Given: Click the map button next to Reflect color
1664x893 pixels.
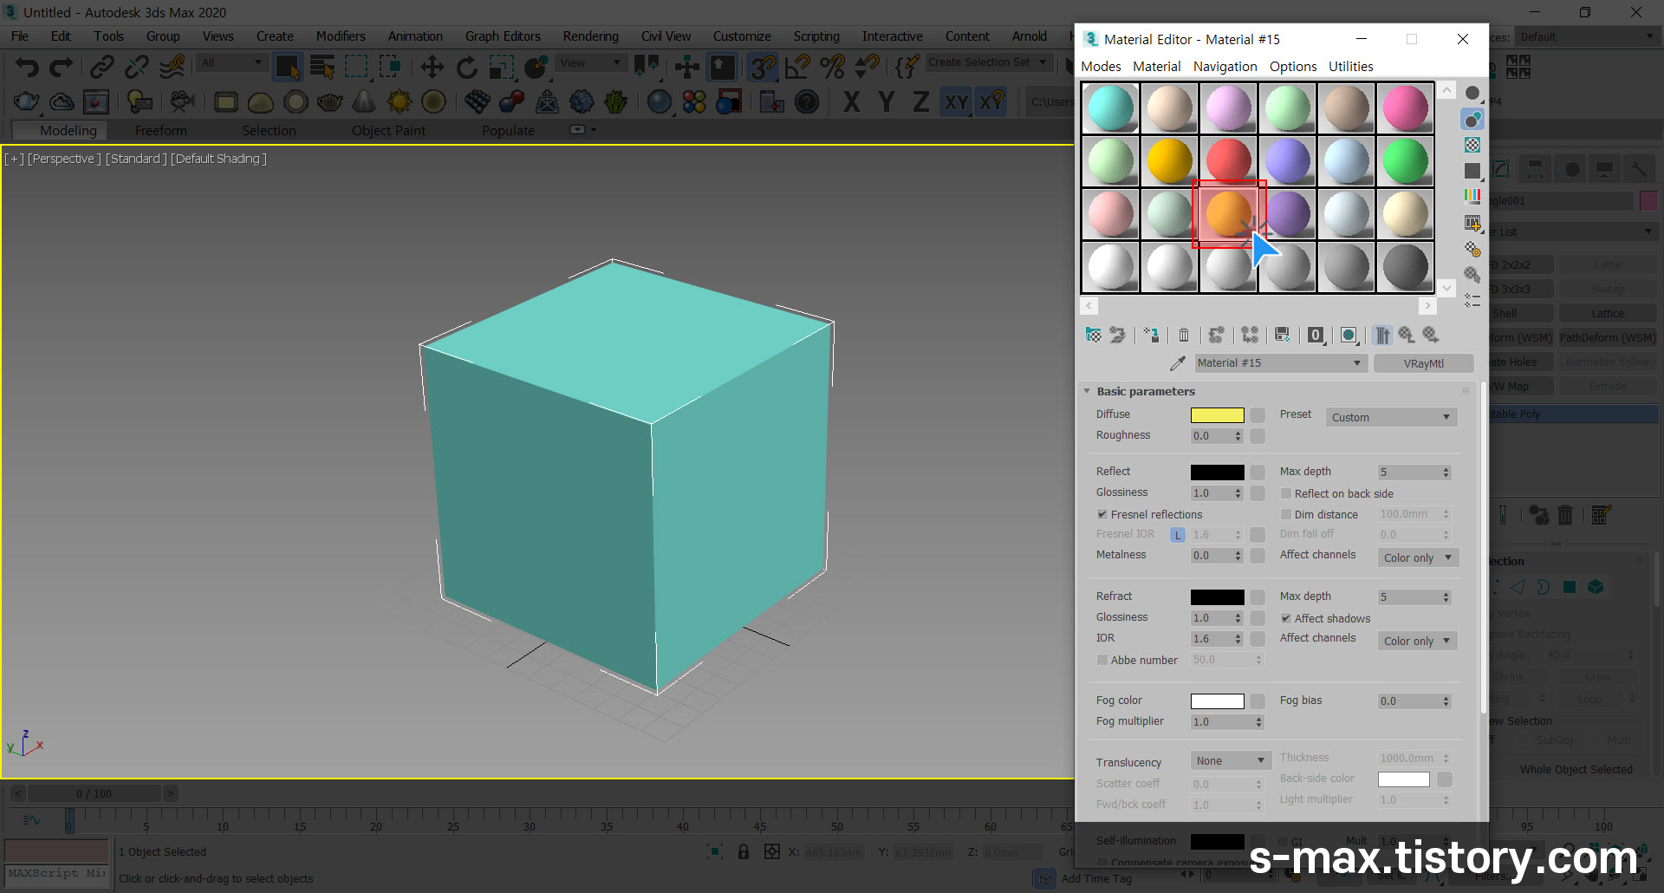Looking at the screenshot, I should pos(1258,473).
